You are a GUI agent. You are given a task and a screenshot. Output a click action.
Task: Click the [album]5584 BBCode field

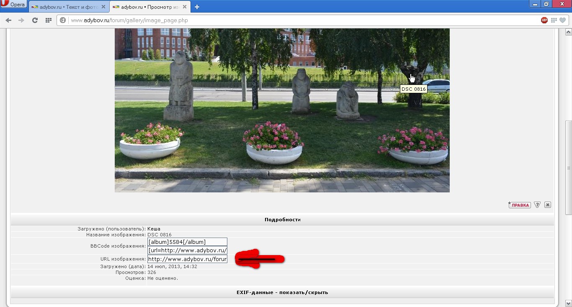187,242
